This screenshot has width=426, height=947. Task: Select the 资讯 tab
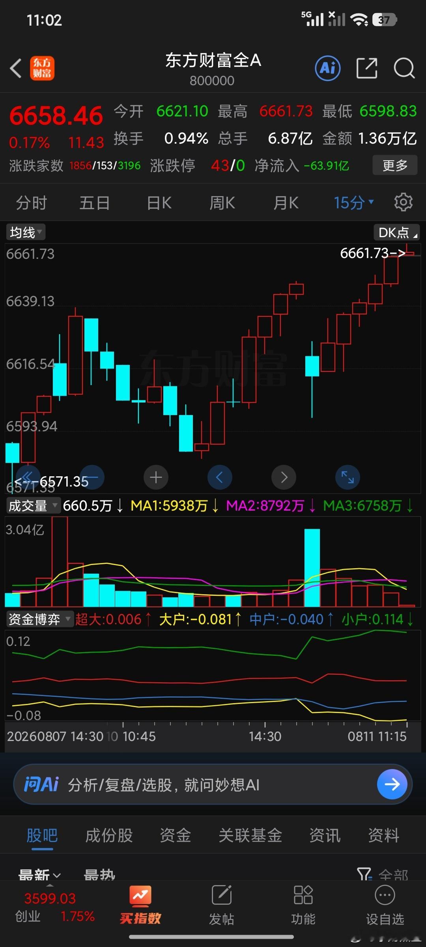point(325,835)
